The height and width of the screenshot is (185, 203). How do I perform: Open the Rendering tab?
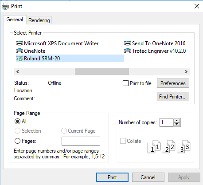(39, 20)
